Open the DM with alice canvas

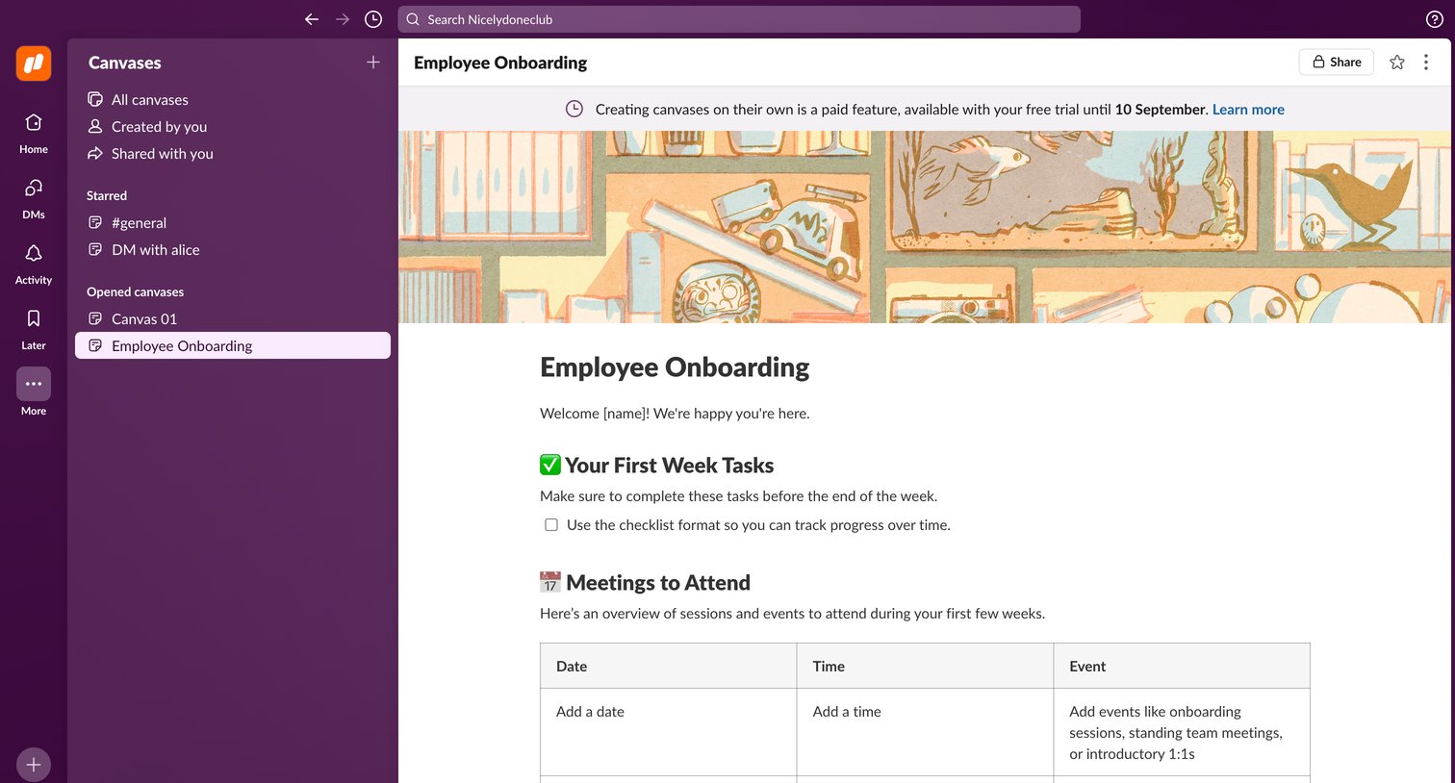click(233, 250)
